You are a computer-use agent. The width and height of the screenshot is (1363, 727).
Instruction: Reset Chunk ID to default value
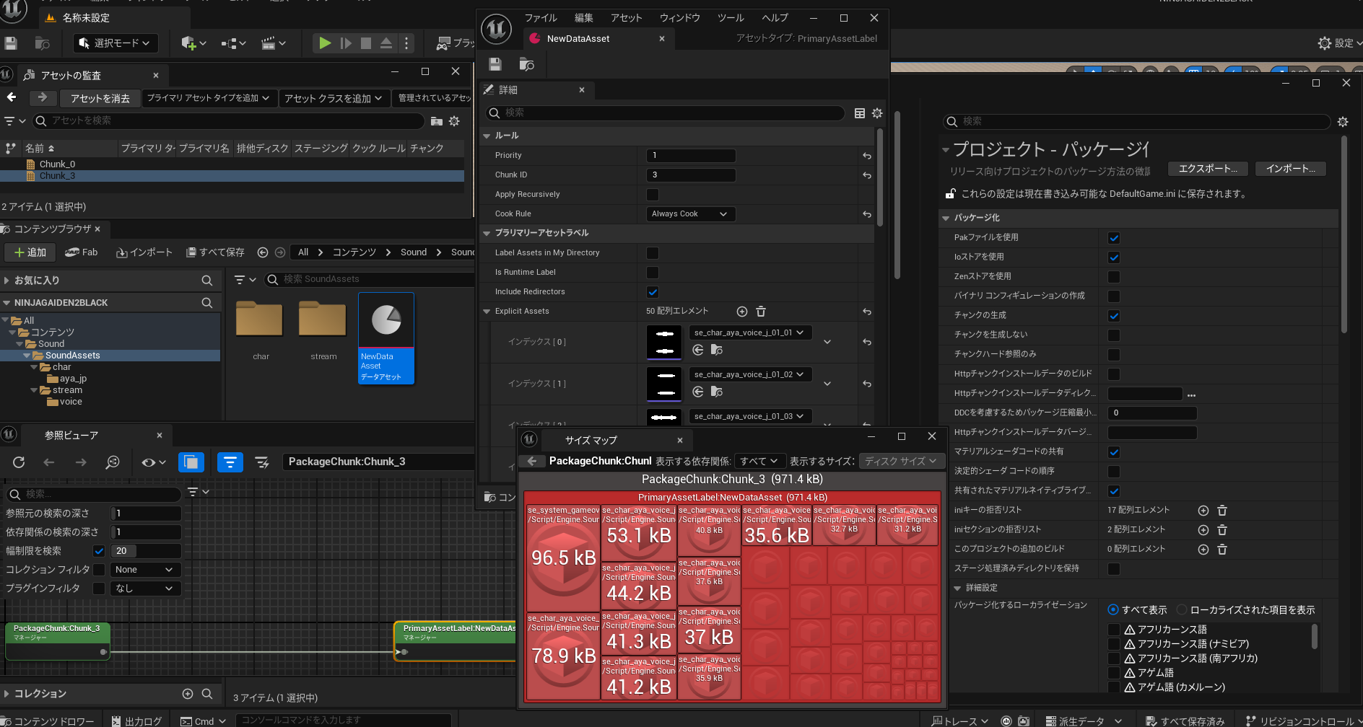coord(866,175)
